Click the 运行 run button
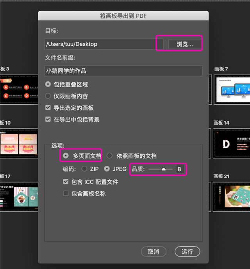Viewport: 250px width, 269px height. pyautogui.click(x=187, y=251)
